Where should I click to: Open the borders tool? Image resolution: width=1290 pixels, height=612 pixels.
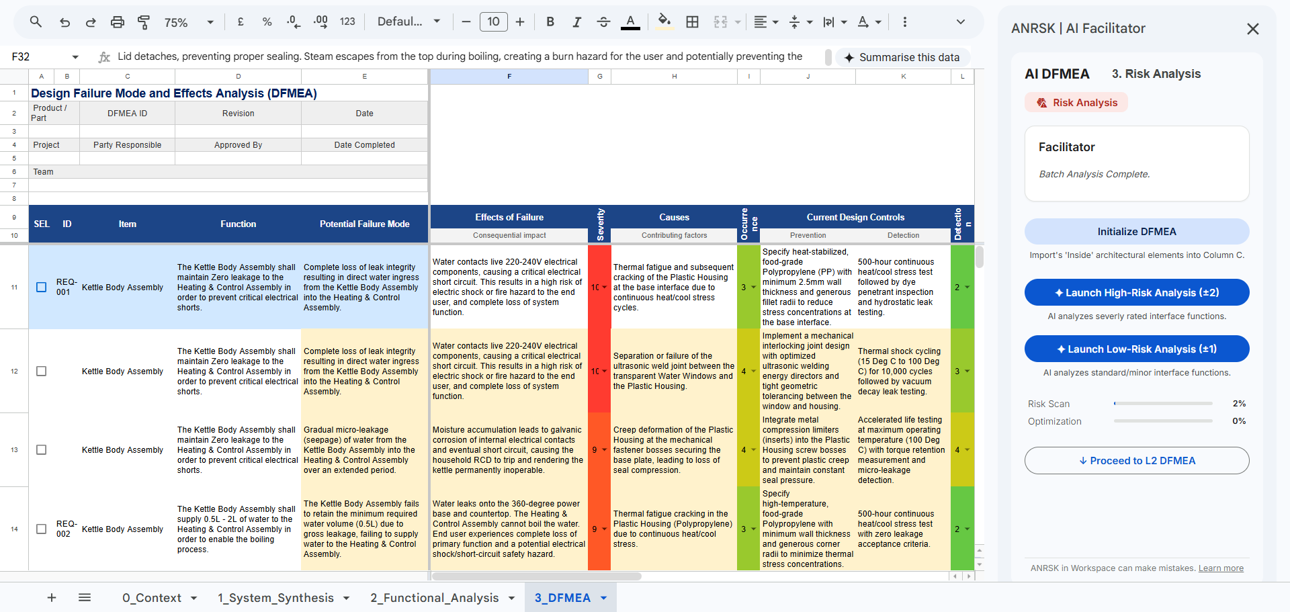tap(692, 22)
